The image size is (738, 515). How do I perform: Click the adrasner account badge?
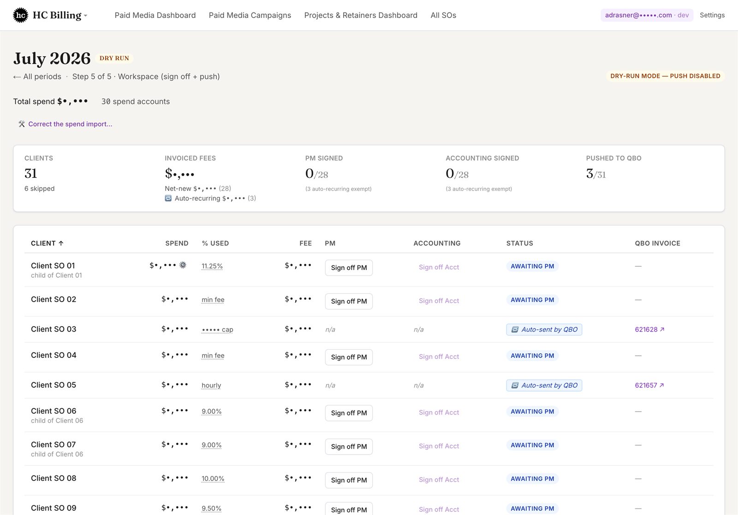click(x=647, y=15)
